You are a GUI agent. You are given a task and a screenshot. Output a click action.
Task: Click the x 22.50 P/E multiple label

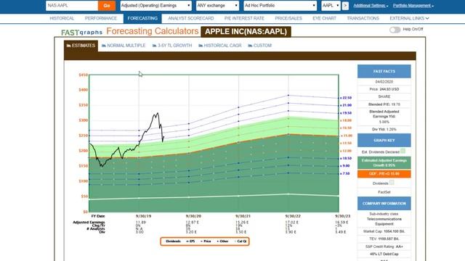click(x=346, y=98)
